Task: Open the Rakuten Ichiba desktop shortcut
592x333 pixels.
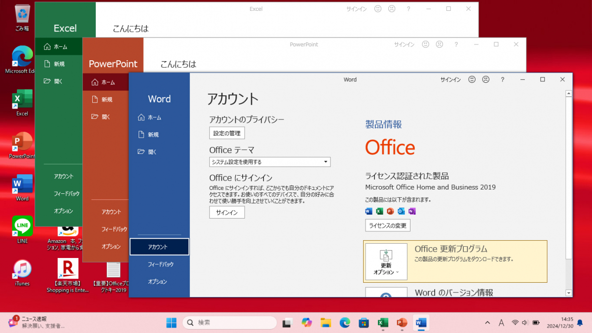Action: (68, 275)
